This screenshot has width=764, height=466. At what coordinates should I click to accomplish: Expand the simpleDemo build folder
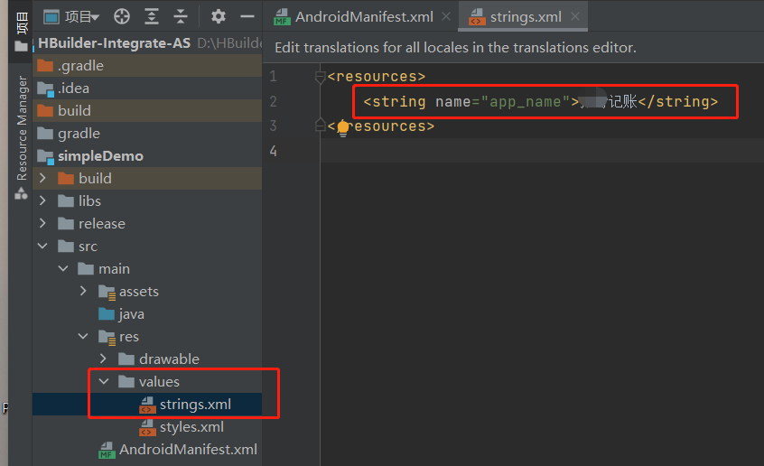[x=42, y=179]
